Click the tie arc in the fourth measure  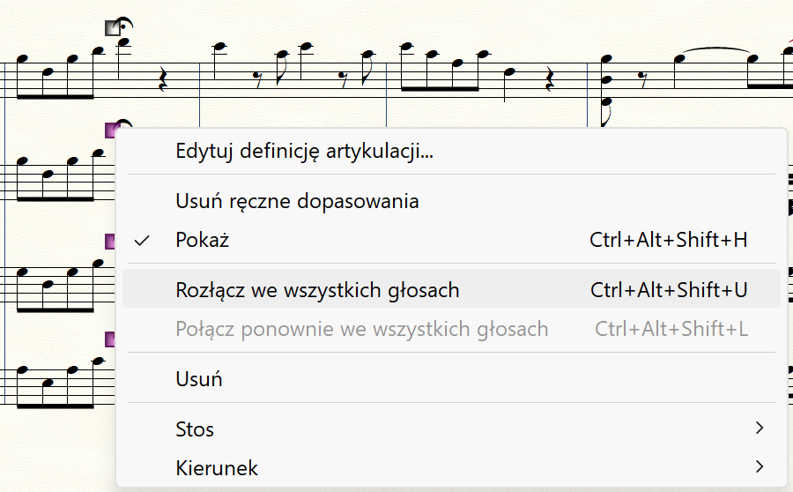click(x=716, y=49)
